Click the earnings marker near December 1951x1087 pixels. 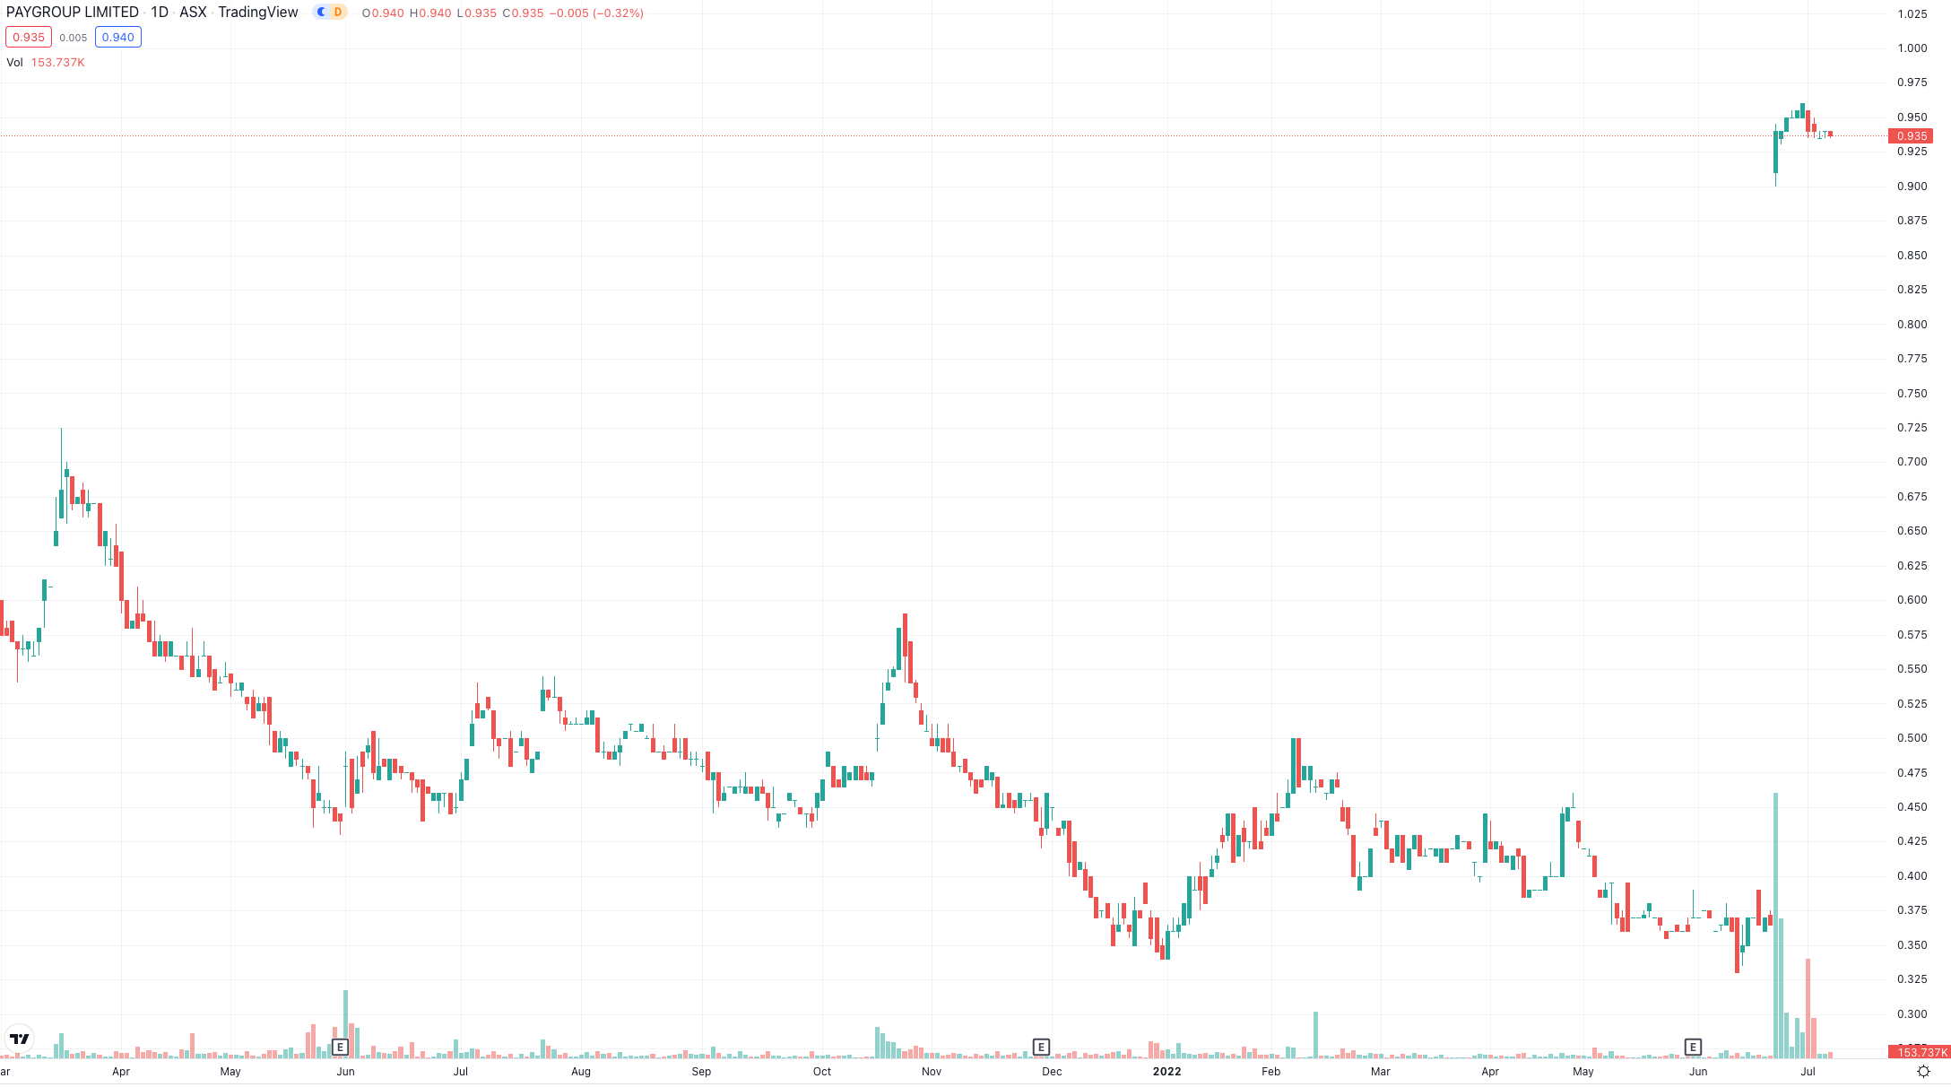pos(1041,1047)
